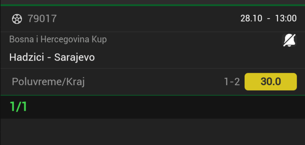The width and height of the screenshot is (305, 145).
Task: Click the blank header space after 79017
Action: tap(146, 19)
